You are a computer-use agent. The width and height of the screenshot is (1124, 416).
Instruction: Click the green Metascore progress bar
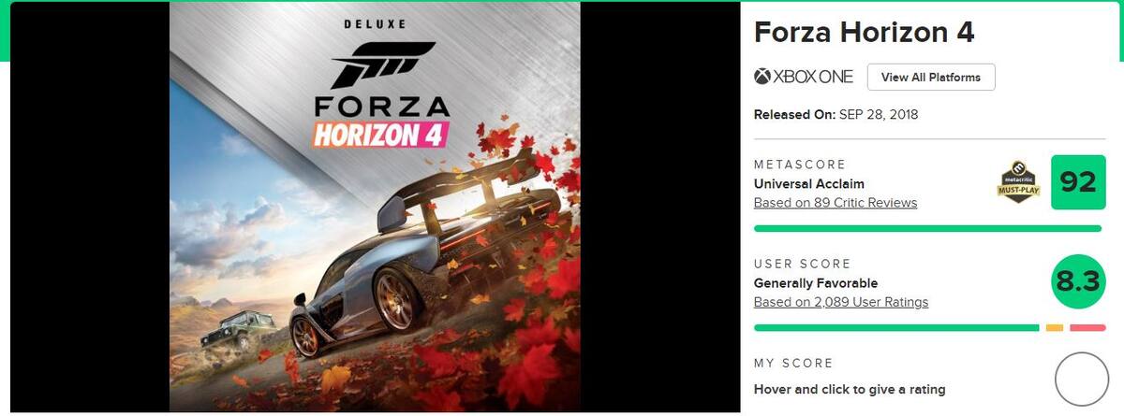[928, 228]
